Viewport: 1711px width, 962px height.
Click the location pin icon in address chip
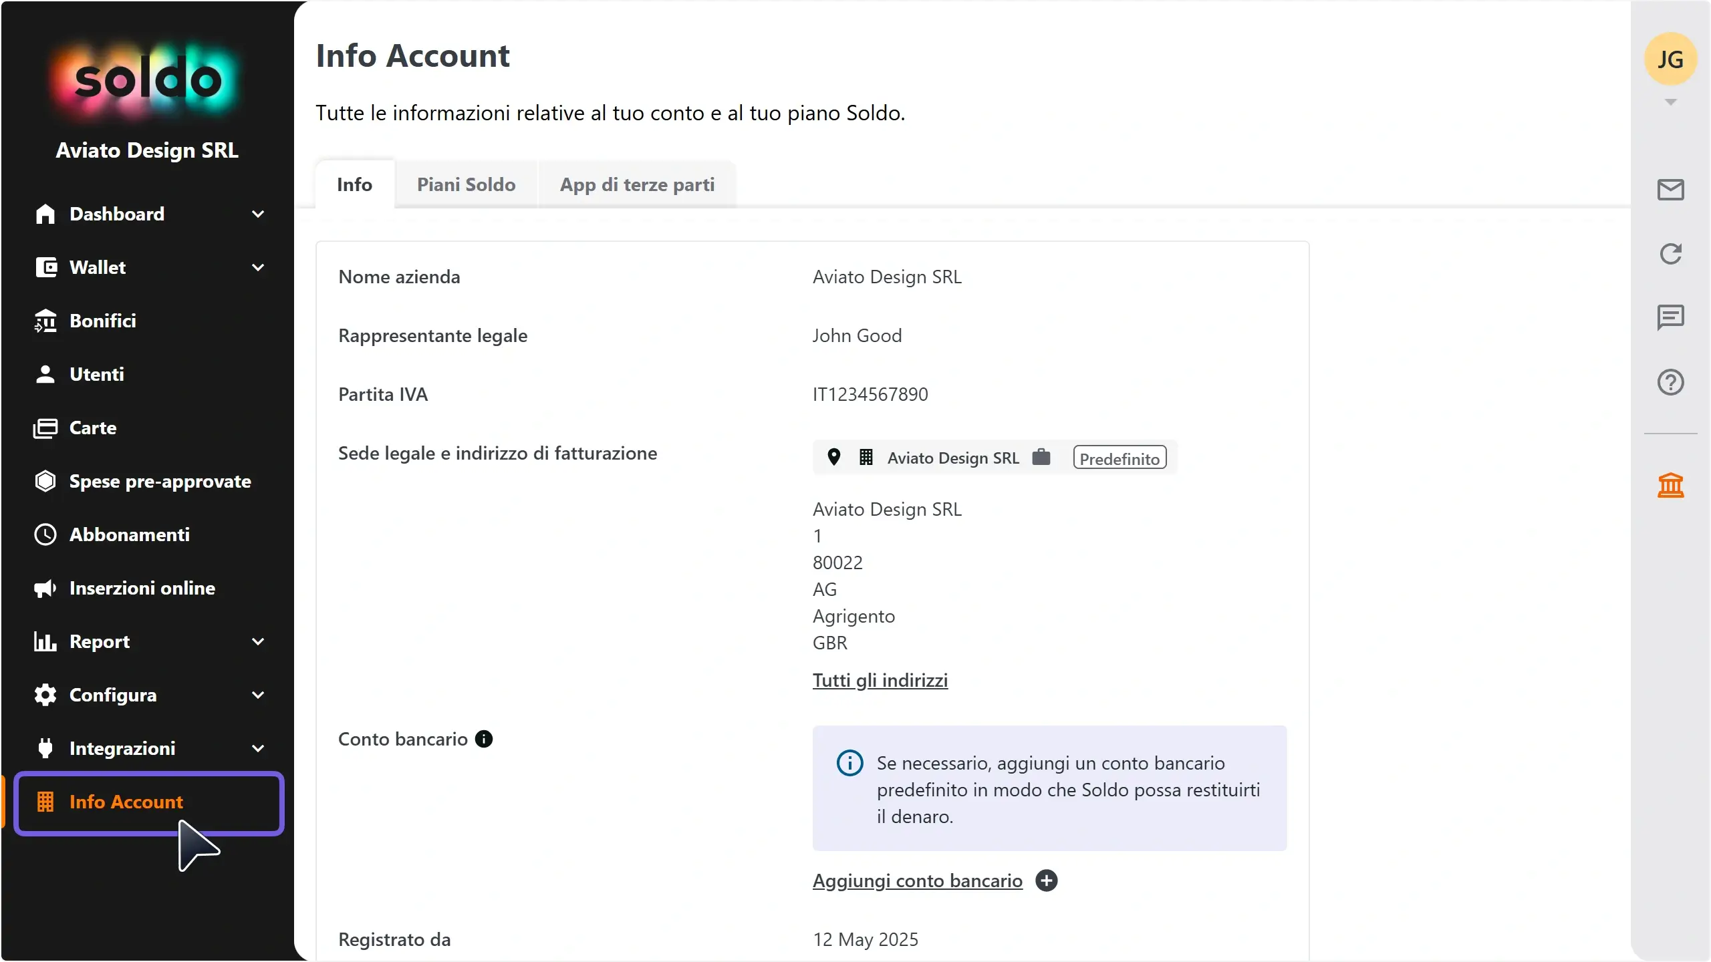pos(833,458)
